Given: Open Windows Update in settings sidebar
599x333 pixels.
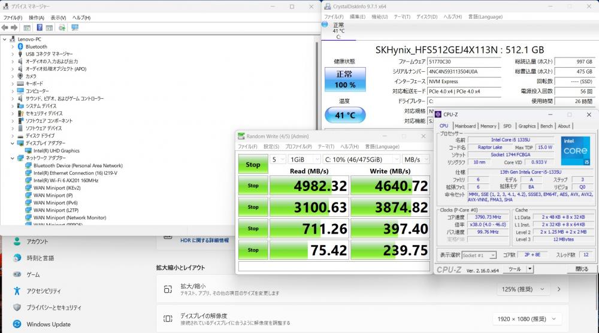Looking at the screenshot, I should (x=49, y=324).
